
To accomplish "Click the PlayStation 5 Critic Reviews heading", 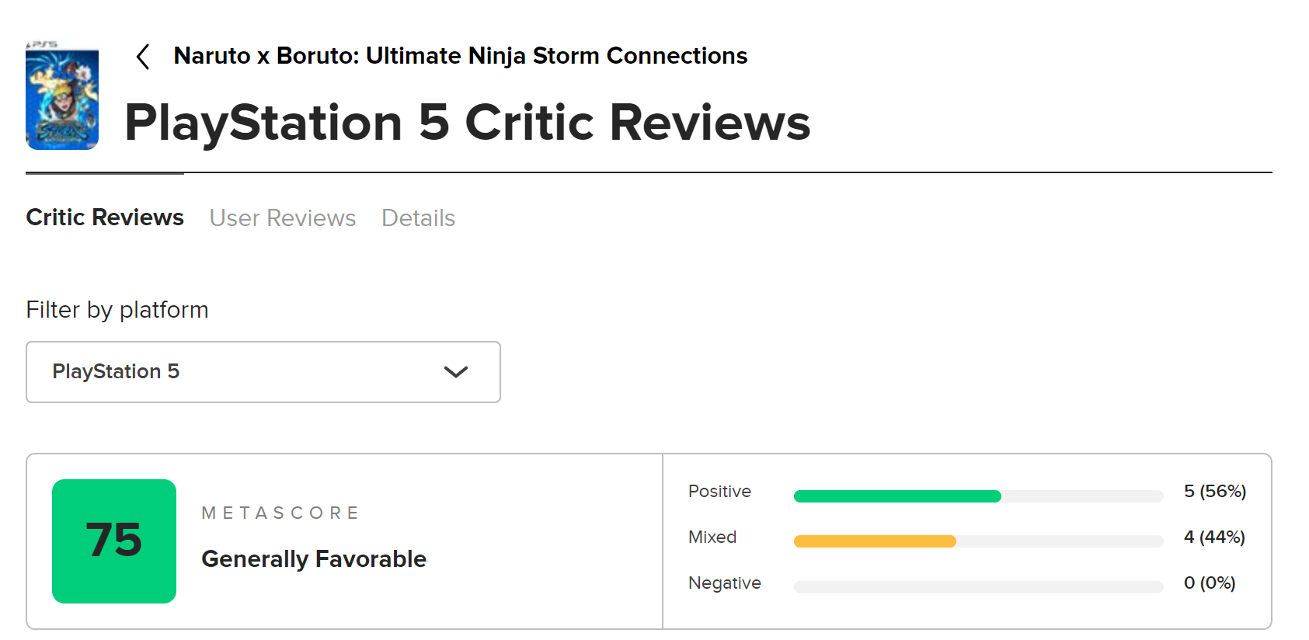I will pyautogui.click(x=467, y=123).
